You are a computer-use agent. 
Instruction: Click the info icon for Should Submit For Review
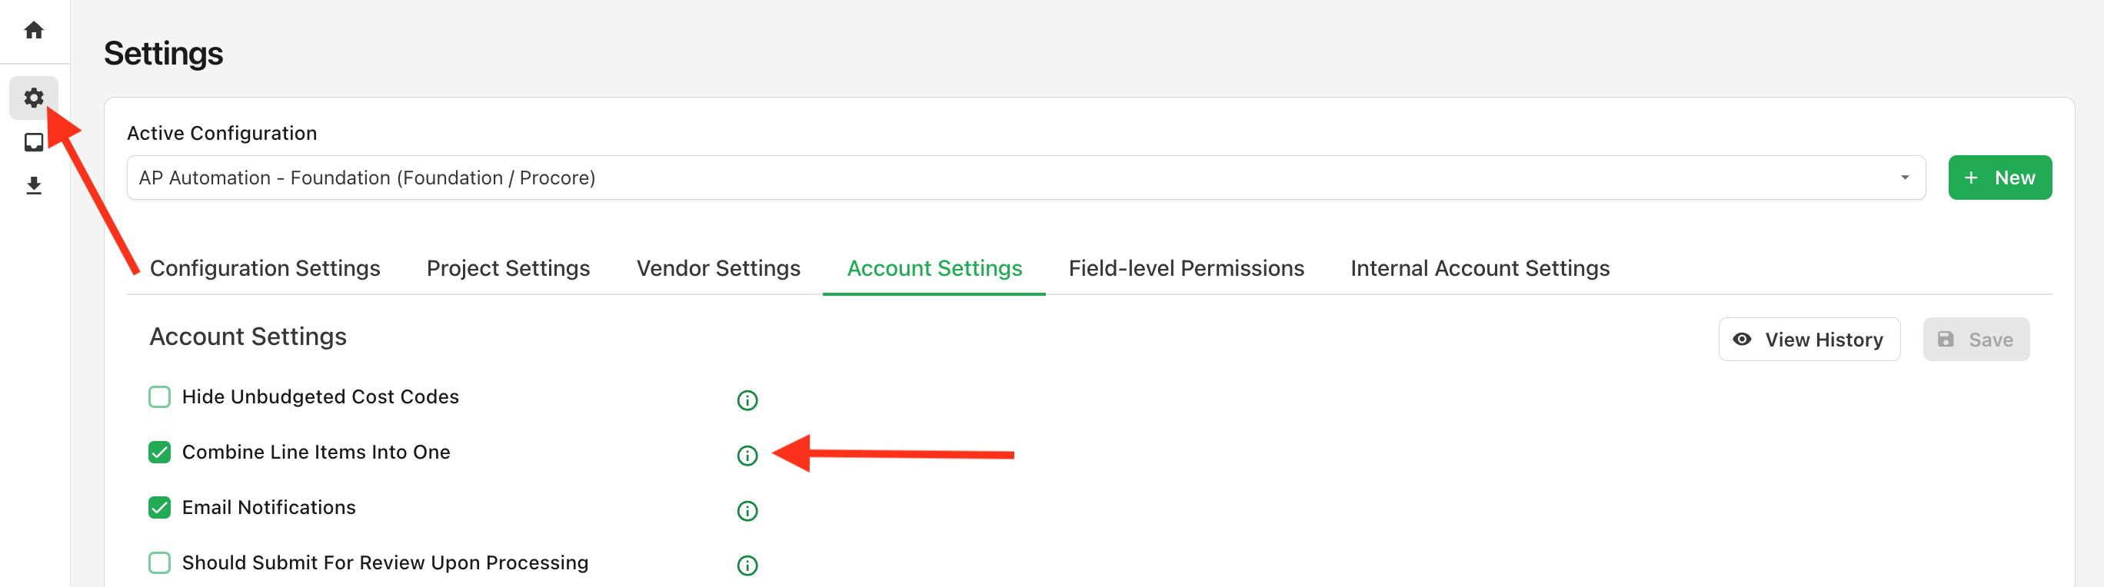point(747,564)
